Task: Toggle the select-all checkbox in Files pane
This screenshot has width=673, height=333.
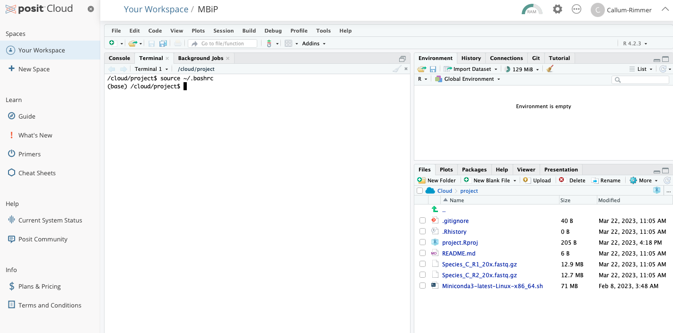Action: pyautogui.click(x=420, y=190)
